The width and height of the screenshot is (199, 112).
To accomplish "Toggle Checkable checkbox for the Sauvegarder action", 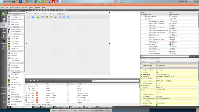I will point(68,98).
